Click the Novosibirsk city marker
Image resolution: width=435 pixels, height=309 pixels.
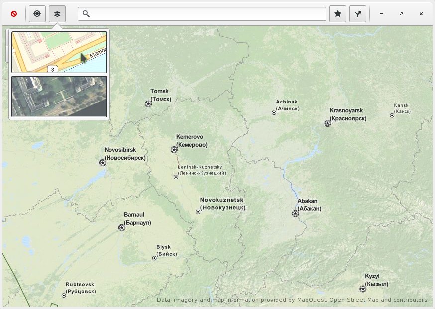(103, 163)
